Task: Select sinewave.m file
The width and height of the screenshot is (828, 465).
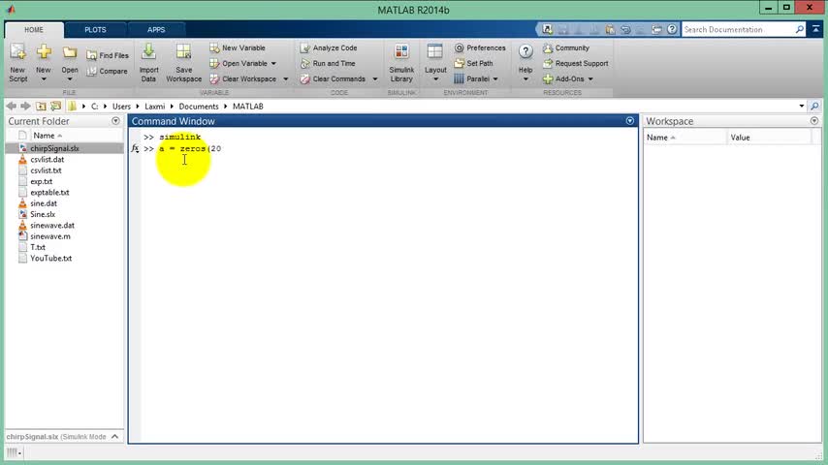Action: pyautogui.click(x=50, y=236)
